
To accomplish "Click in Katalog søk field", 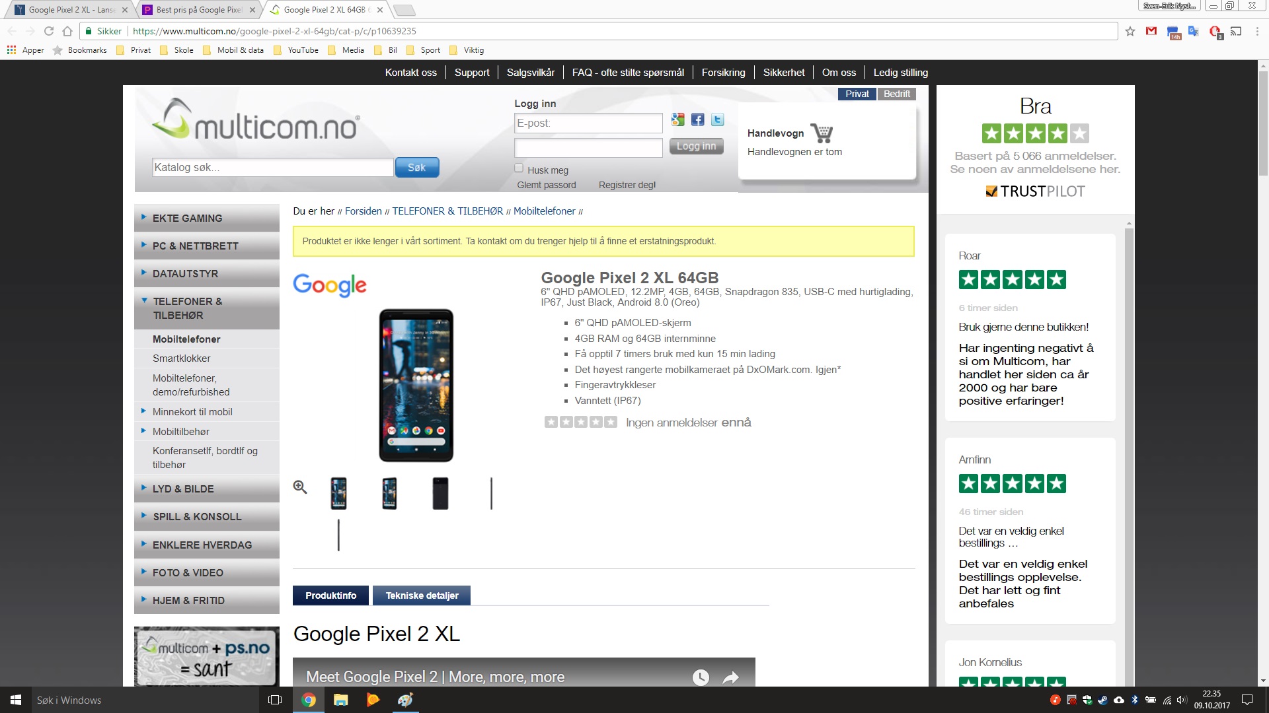I will (x=273, y=168).
